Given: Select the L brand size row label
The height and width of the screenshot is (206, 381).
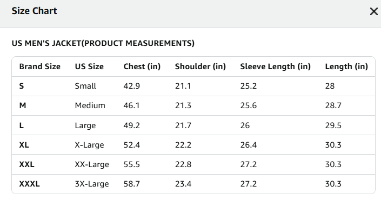Looking at the screenshot, I should click(x=22, y=125).
